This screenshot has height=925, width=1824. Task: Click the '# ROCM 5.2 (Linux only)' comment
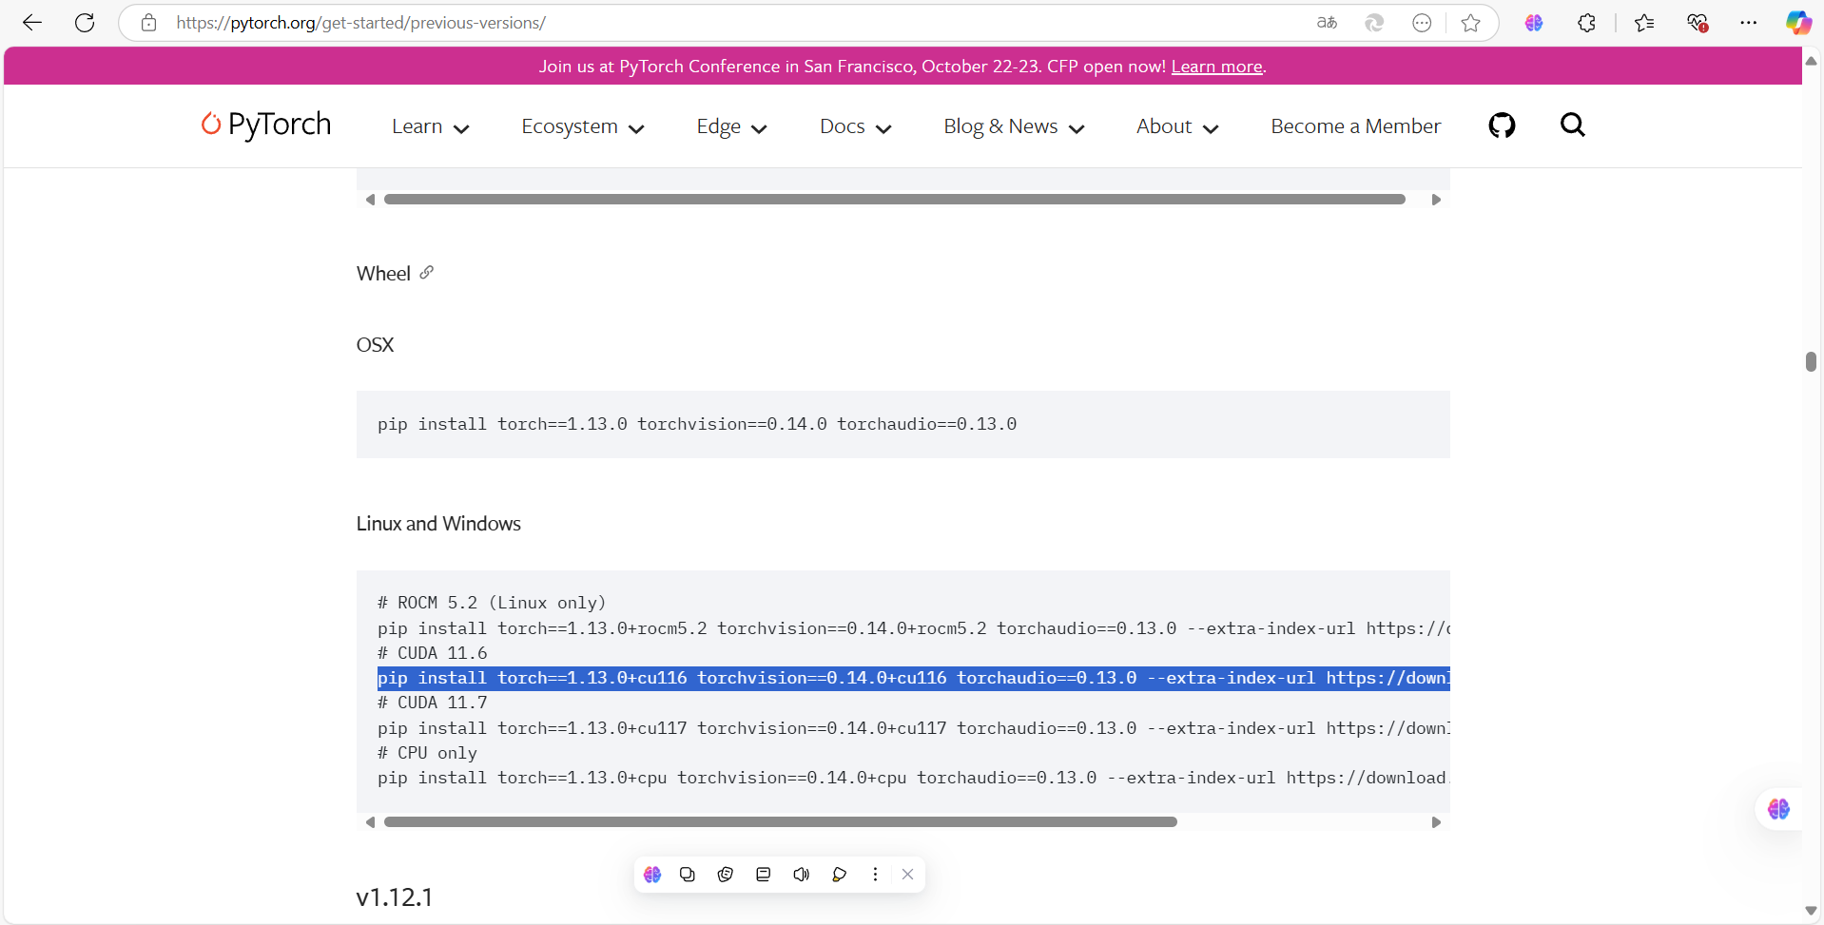point(492,603)
